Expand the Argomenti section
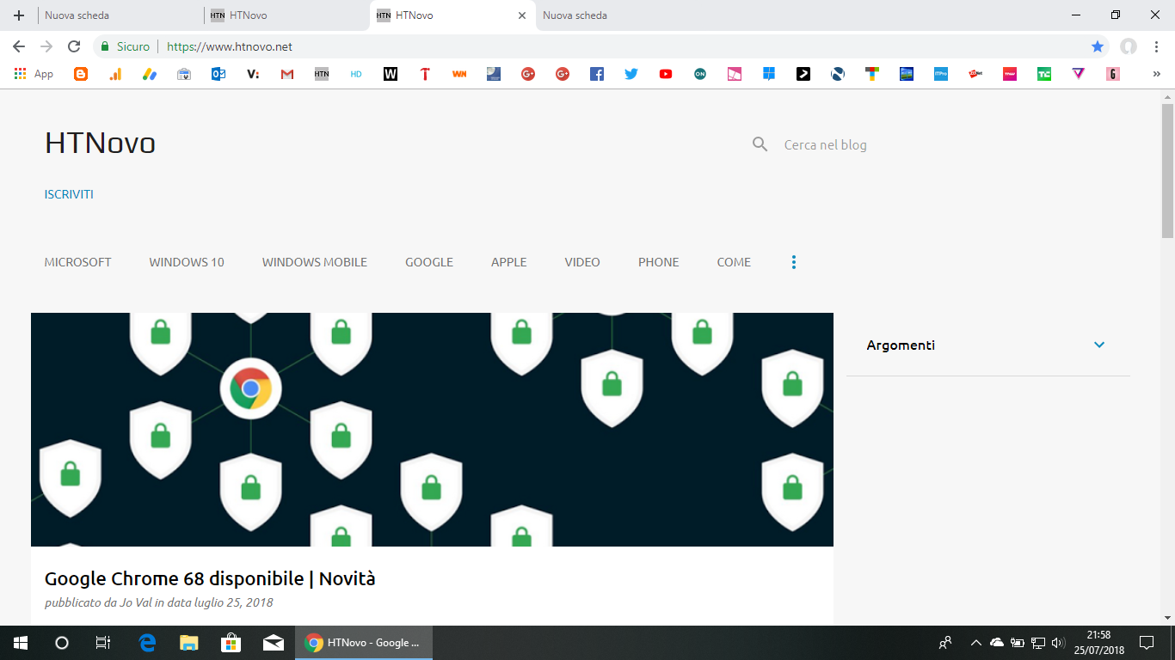 coord(1099,345)
